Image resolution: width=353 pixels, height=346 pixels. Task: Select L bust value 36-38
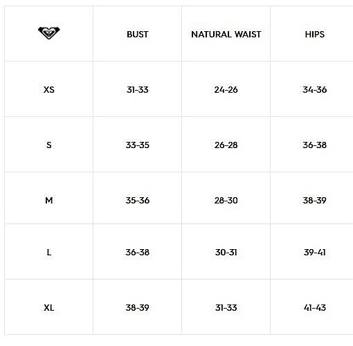(138, 252)
